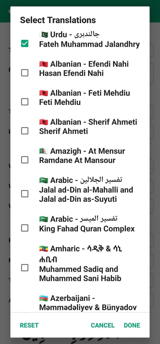This screenshot has width=160, height=344.
Task: Confirm selection with the DONE button
Action: click(x=132, y=325)
